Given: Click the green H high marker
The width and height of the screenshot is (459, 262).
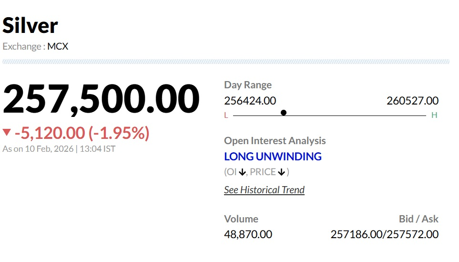Looking at the screenshot, I should [x=434, y=115].
